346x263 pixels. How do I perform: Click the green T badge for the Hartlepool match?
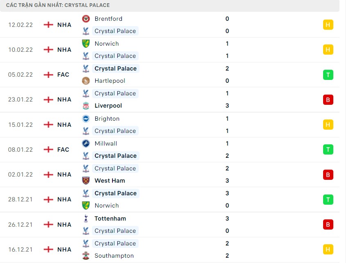click(328, 75)
